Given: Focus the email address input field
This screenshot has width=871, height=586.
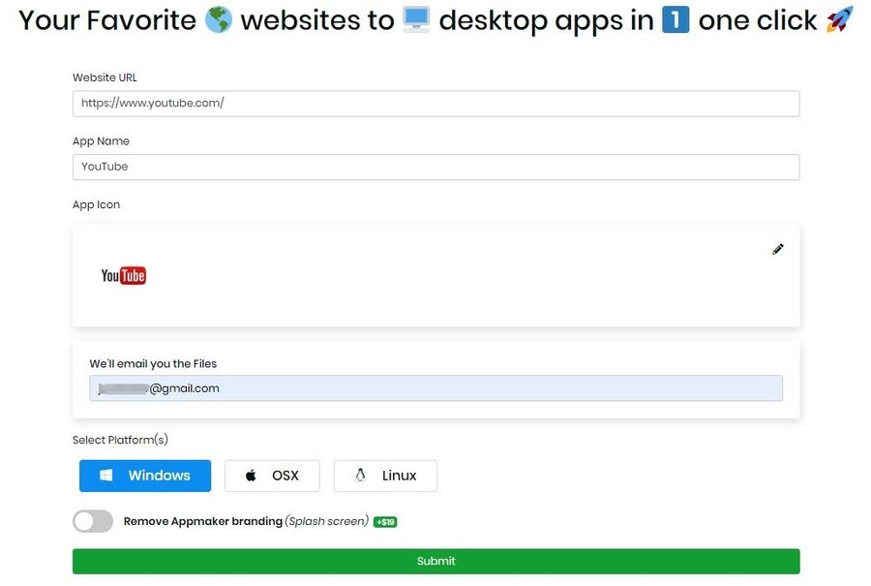Looking at the screenshot, I should click(436, 388).
